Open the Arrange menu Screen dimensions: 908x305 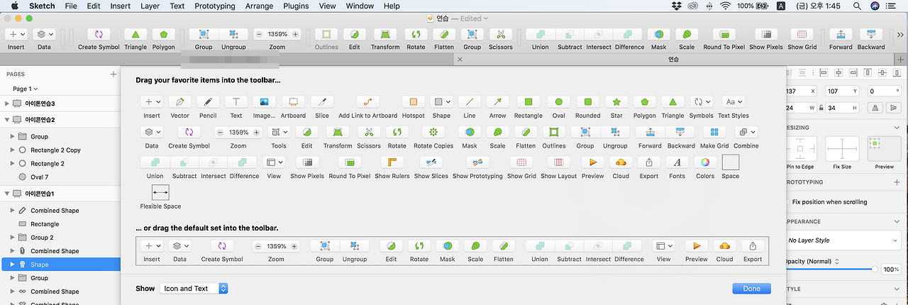pyautogui.click(x=260, y=6)
